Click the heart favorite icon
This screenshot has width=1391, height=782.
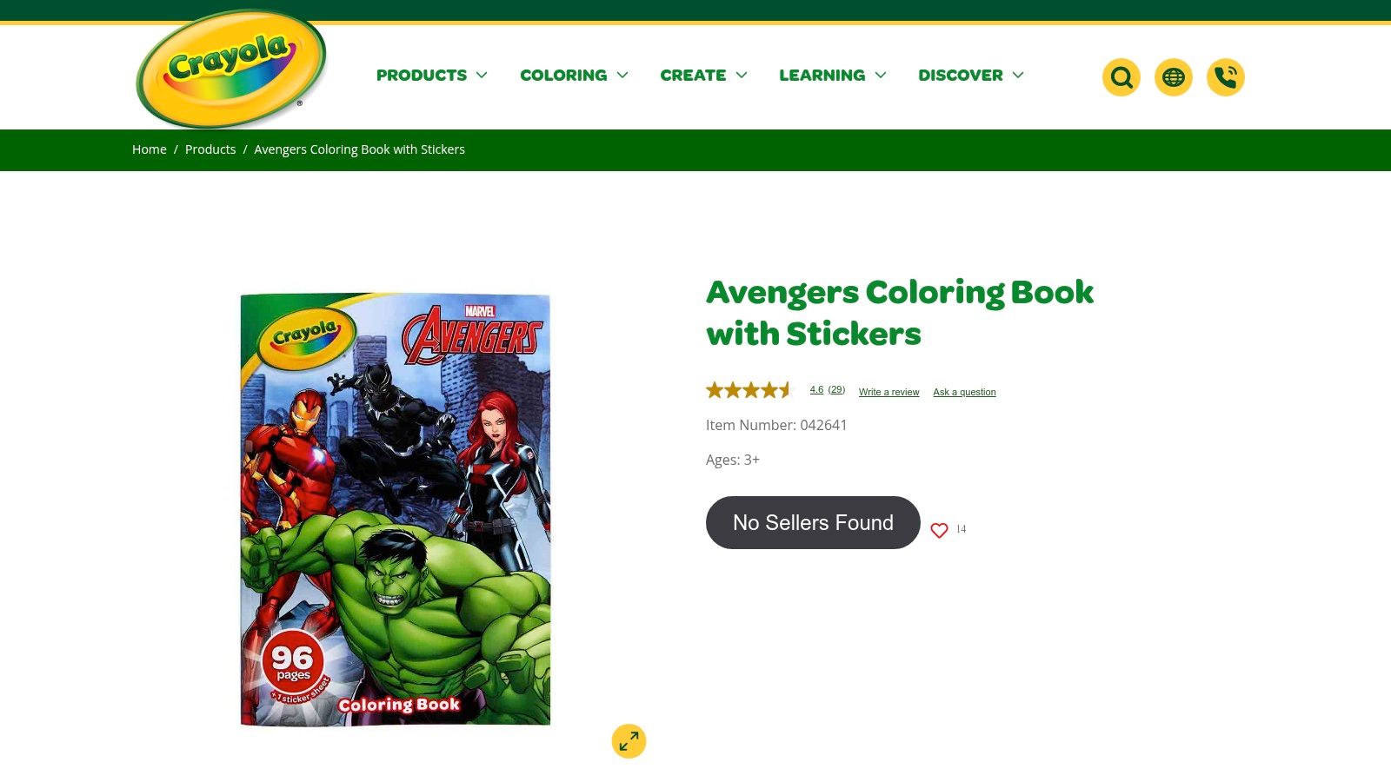939,530
